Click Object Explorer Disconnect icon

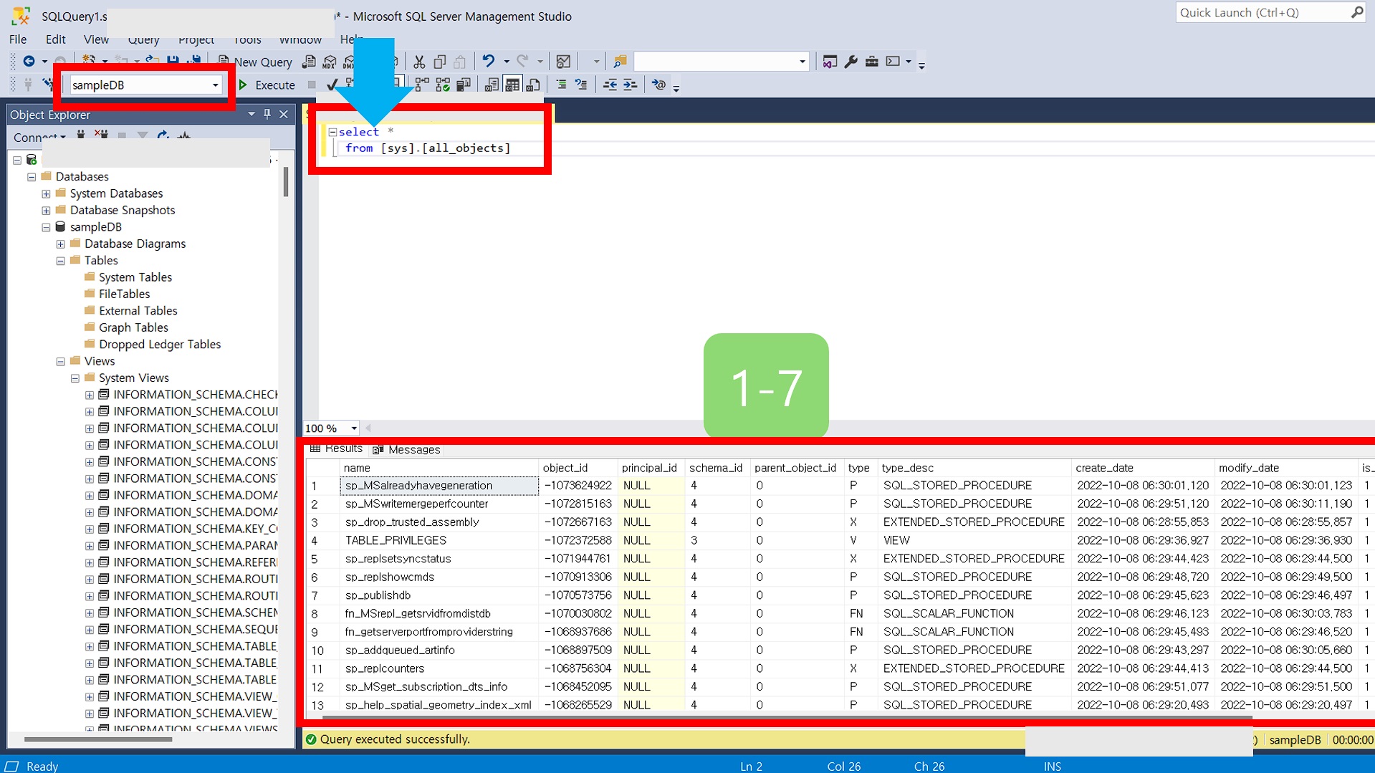(x=101, y=135)
